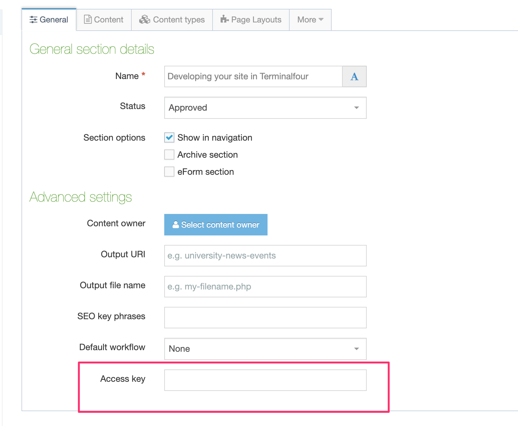Click the puzzle piece icon on Page Layouts
Image resolution: width=518 pixels, height=426 pixels.
point(224,19)
